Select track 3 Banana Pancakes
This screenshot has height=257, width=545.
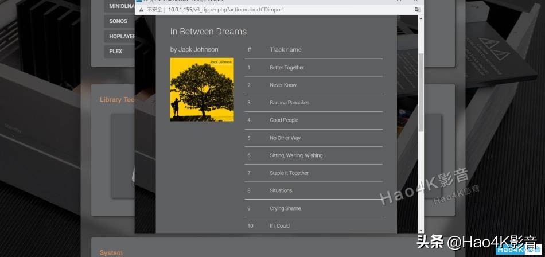pos(313,103)
